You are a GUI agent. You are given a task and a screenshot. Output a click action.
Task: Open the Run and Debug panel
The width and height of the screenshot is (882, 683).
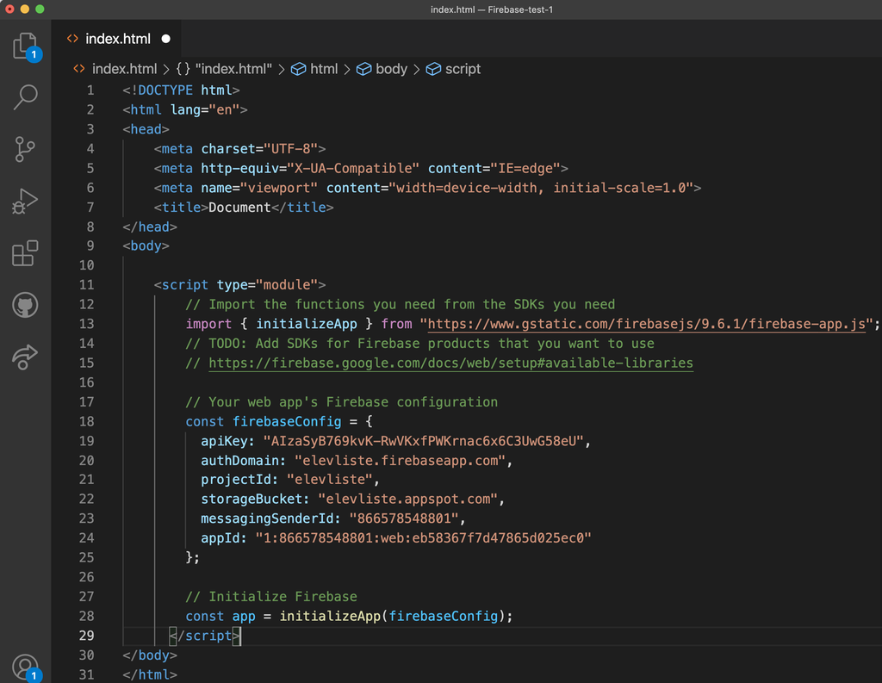point(25,201)
